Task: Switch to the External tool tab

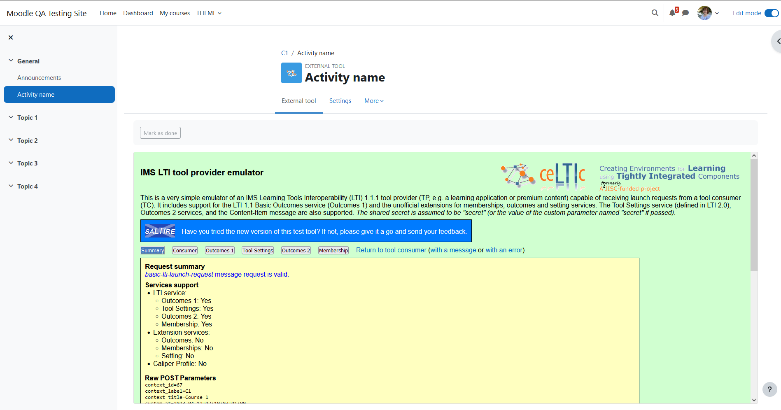Action: click(299, 101)
